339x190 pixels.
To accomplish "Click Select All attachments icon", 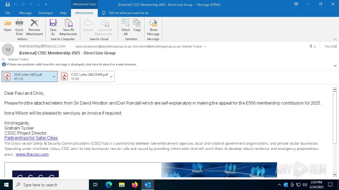I will click(126, 27).
